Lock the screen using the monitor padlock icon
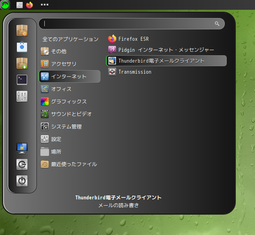The height and width of the screenshot is (235, 255). pyautogui.click(x=22, y=148)
